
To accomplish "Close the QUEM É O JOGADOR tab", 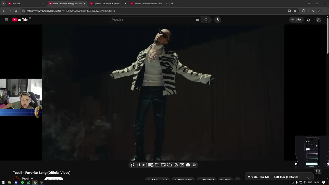I will pyautogui.click(x=125, y=3).
